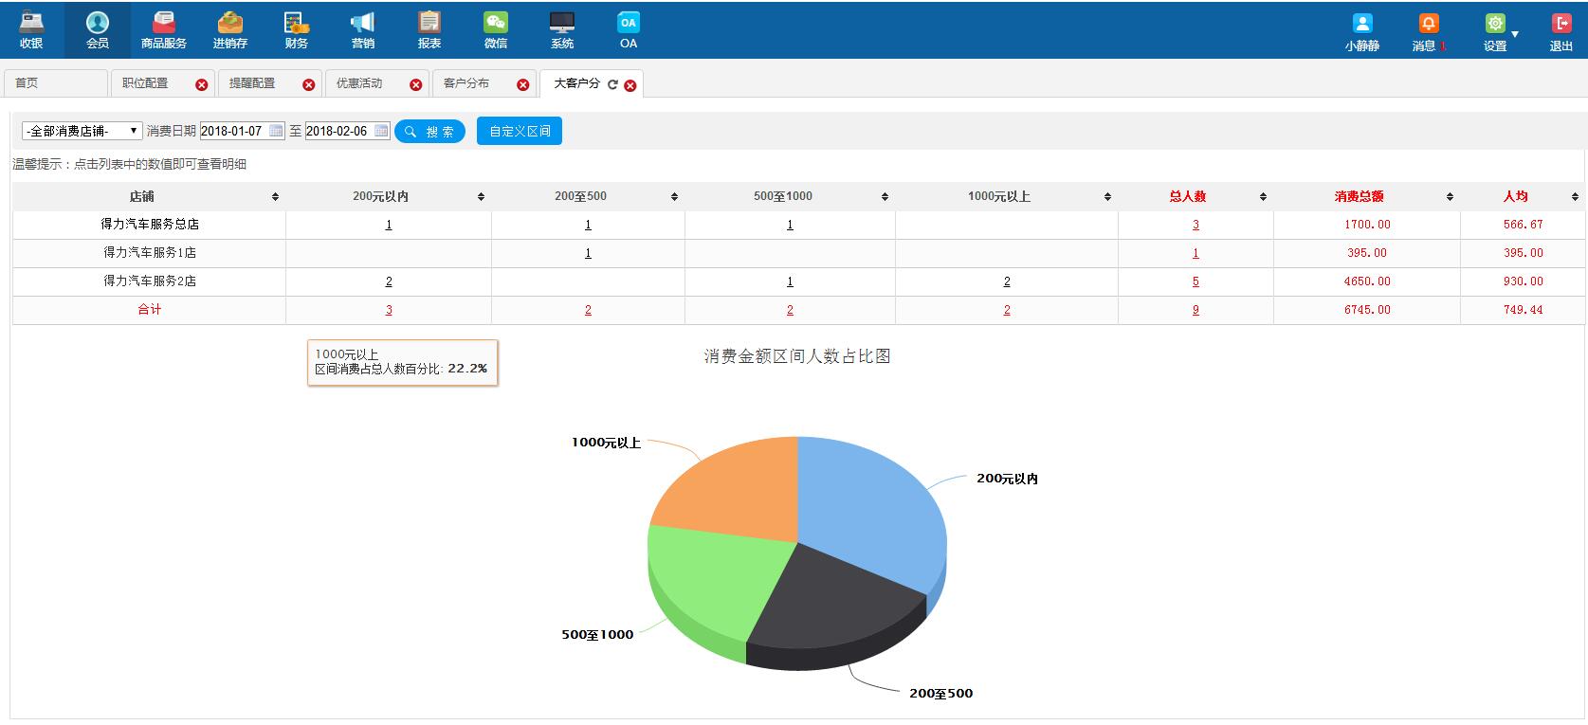The image size is (1588, 725).
Task: Close the 优惠活动 tab
Action: coord(415,85)
